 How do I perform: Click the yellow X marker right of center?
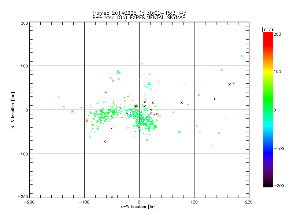(185, 84)
